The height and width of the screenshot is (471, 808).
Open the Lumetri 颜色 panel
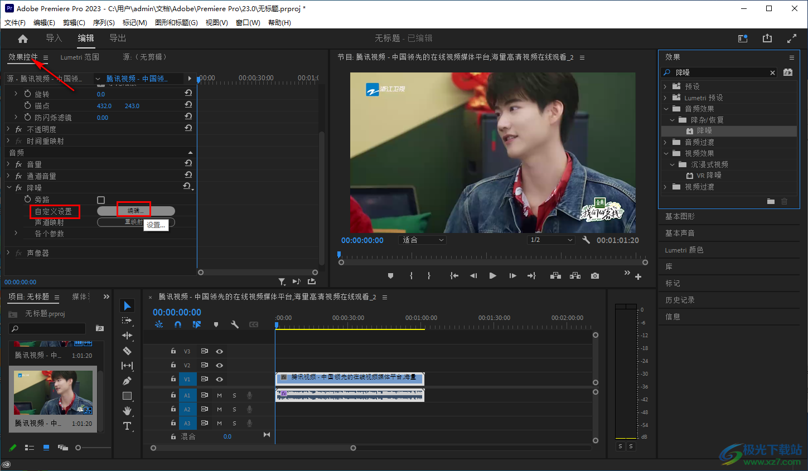point(684,250)
